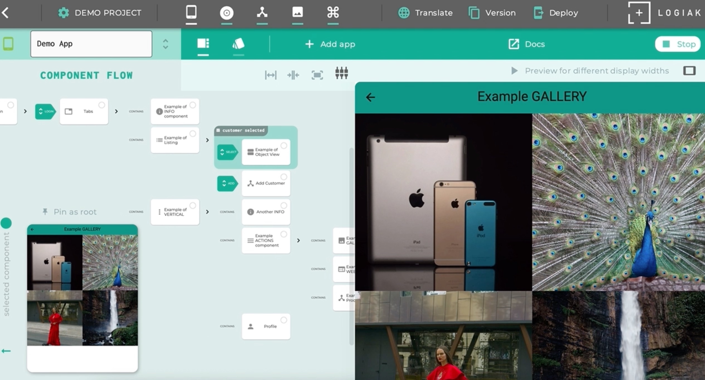Select the radio circle on Tabs node
This screenshot has width=705, height=380.
pos(102,105)
